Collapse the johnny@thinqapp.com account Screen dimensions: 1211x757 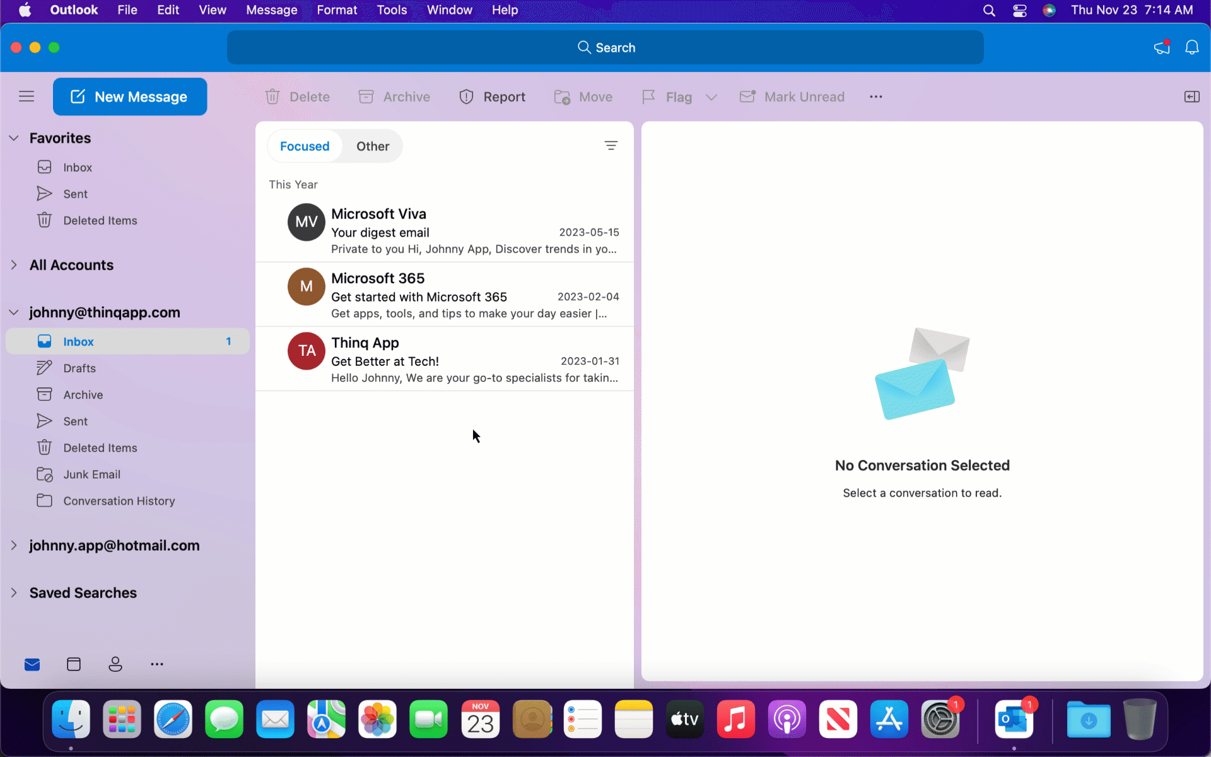(14, 312)
